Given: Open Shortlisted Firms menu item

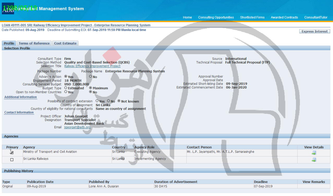Looking at the screenshot, I should point(252,17).
